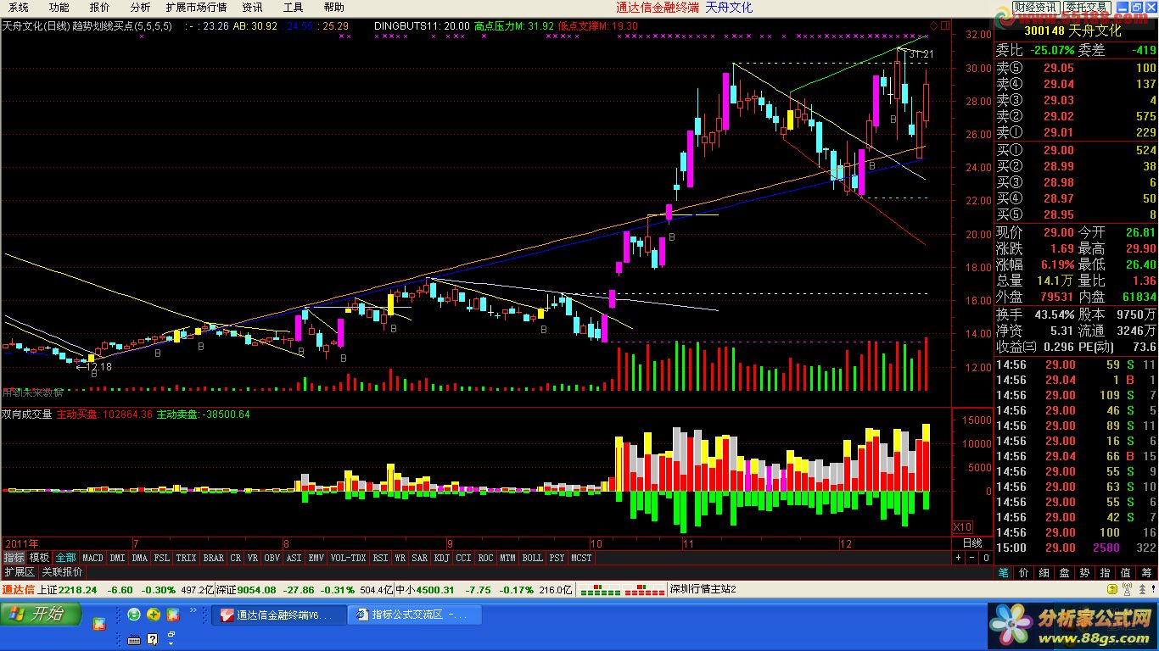Select the 笔 tab in the quote panel

(x=1004, y=573)
